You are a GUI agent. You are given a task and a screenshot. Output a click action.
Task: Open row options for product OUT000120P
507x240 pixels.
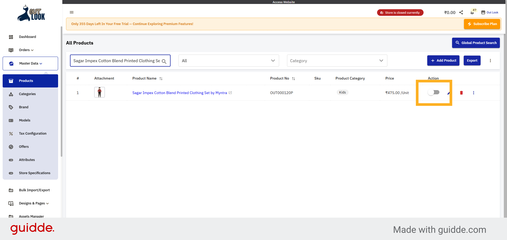click(x=473, y=93)
